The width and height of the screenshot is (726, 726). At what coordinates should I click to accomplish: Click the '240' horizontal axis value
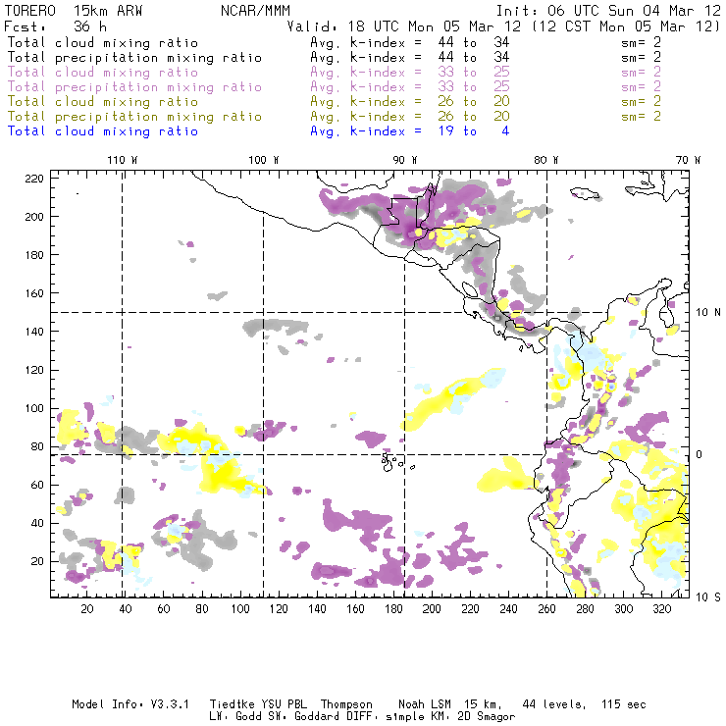click(508, 609)
